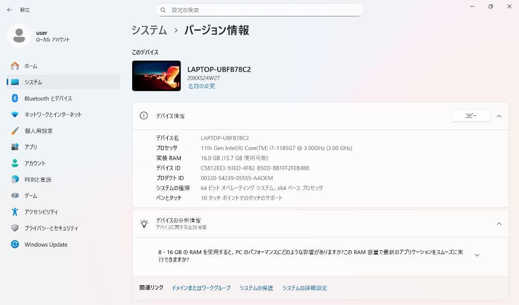Click the ゲーム controller icon
519x305 pixels.
pos(15,196)
